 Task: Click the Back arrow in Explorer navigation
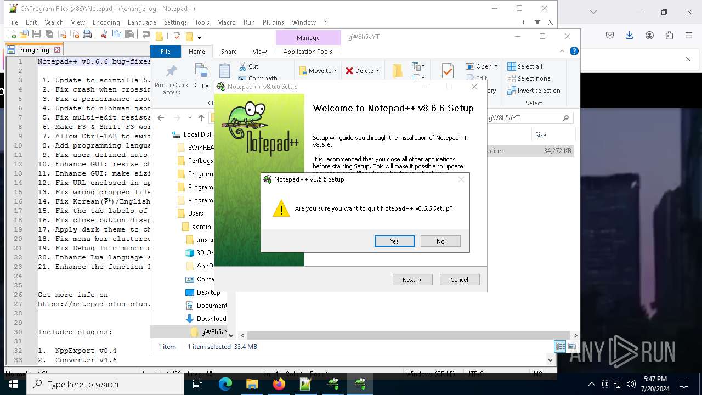(161, 118)
